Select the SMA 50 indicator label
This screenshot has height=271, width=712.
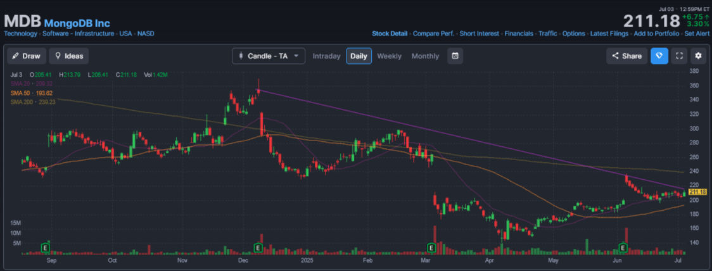[31, 93]
